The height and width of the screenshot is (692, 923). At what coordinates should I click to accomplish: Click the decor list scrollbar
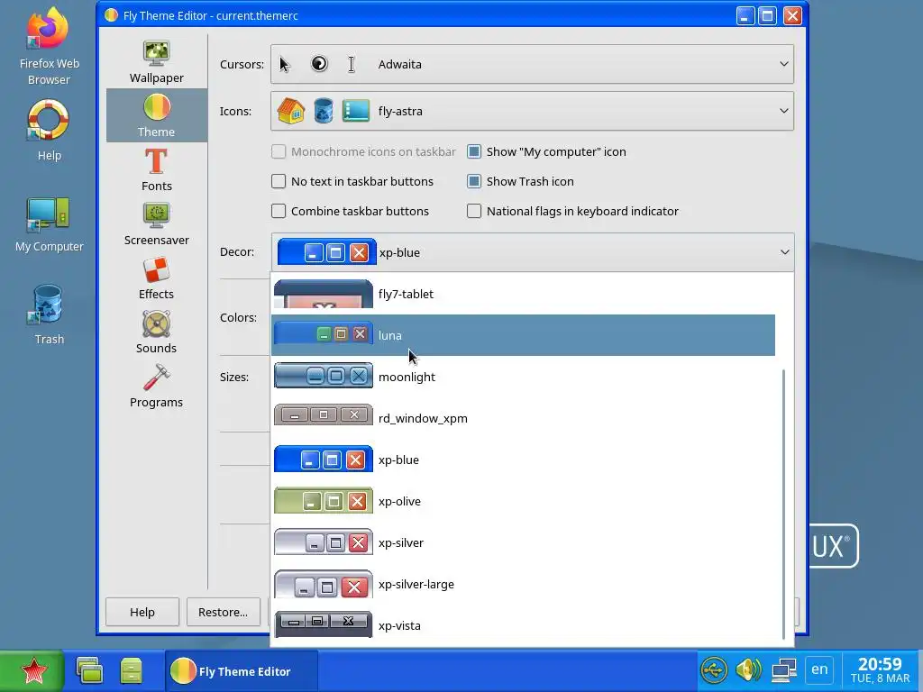[x=783, y=505]
